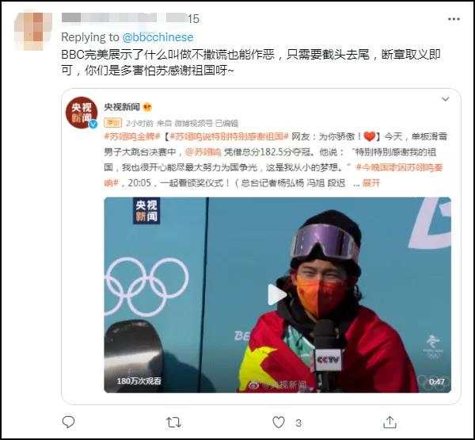The height and width of the screenshot is (440, 475).
Task: Retweet this post with the retweet icon
Action: pyautogui.click(x=173, y=422)
